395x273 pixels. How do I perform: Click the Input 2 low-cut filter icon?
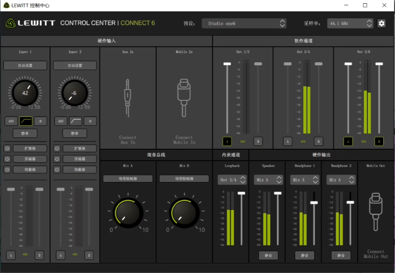[x=75, y=121]
